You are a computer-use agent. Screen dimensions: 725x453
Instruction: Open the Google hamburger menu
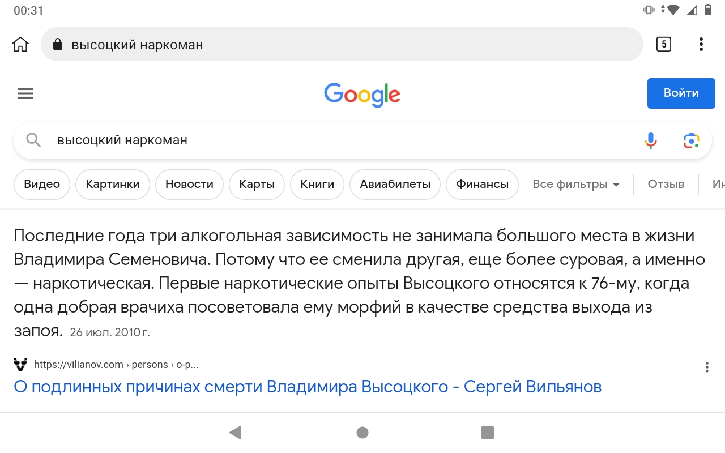(25, 93)
